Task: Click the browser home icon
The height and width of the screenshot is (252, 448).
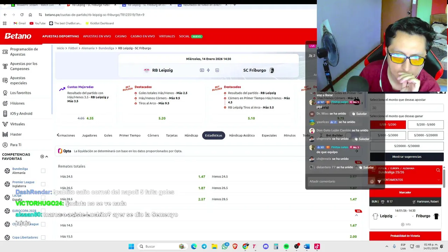Action: point(30,15)
